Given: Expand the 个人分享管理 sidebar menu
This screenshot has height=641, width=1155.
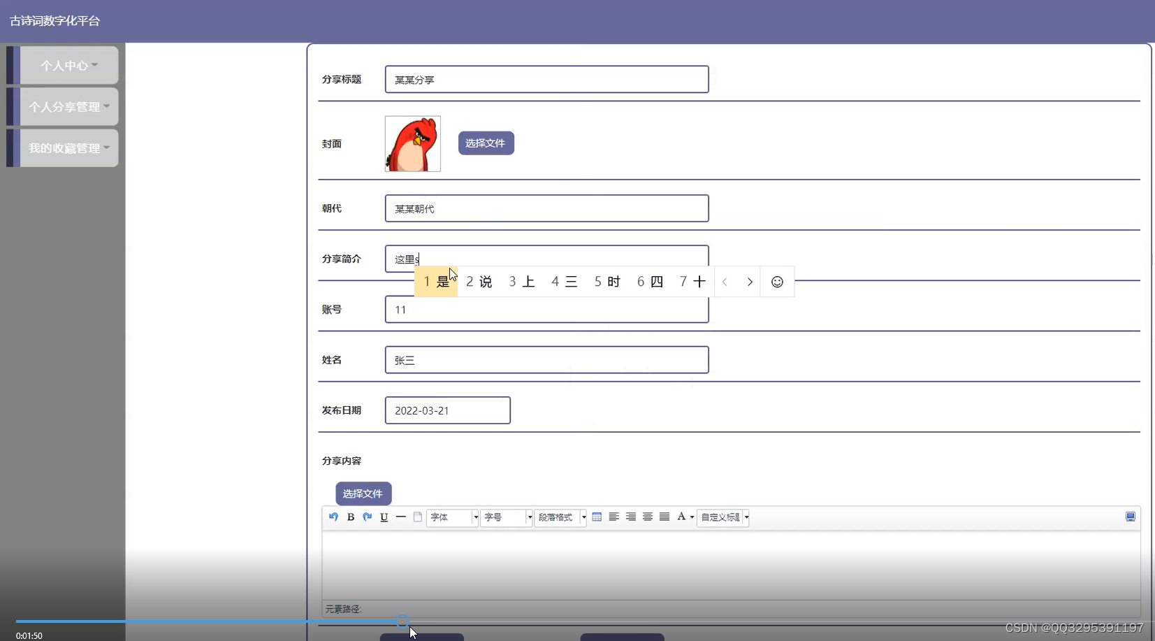Looking at the screenshot, I should [x=68, y=106].
